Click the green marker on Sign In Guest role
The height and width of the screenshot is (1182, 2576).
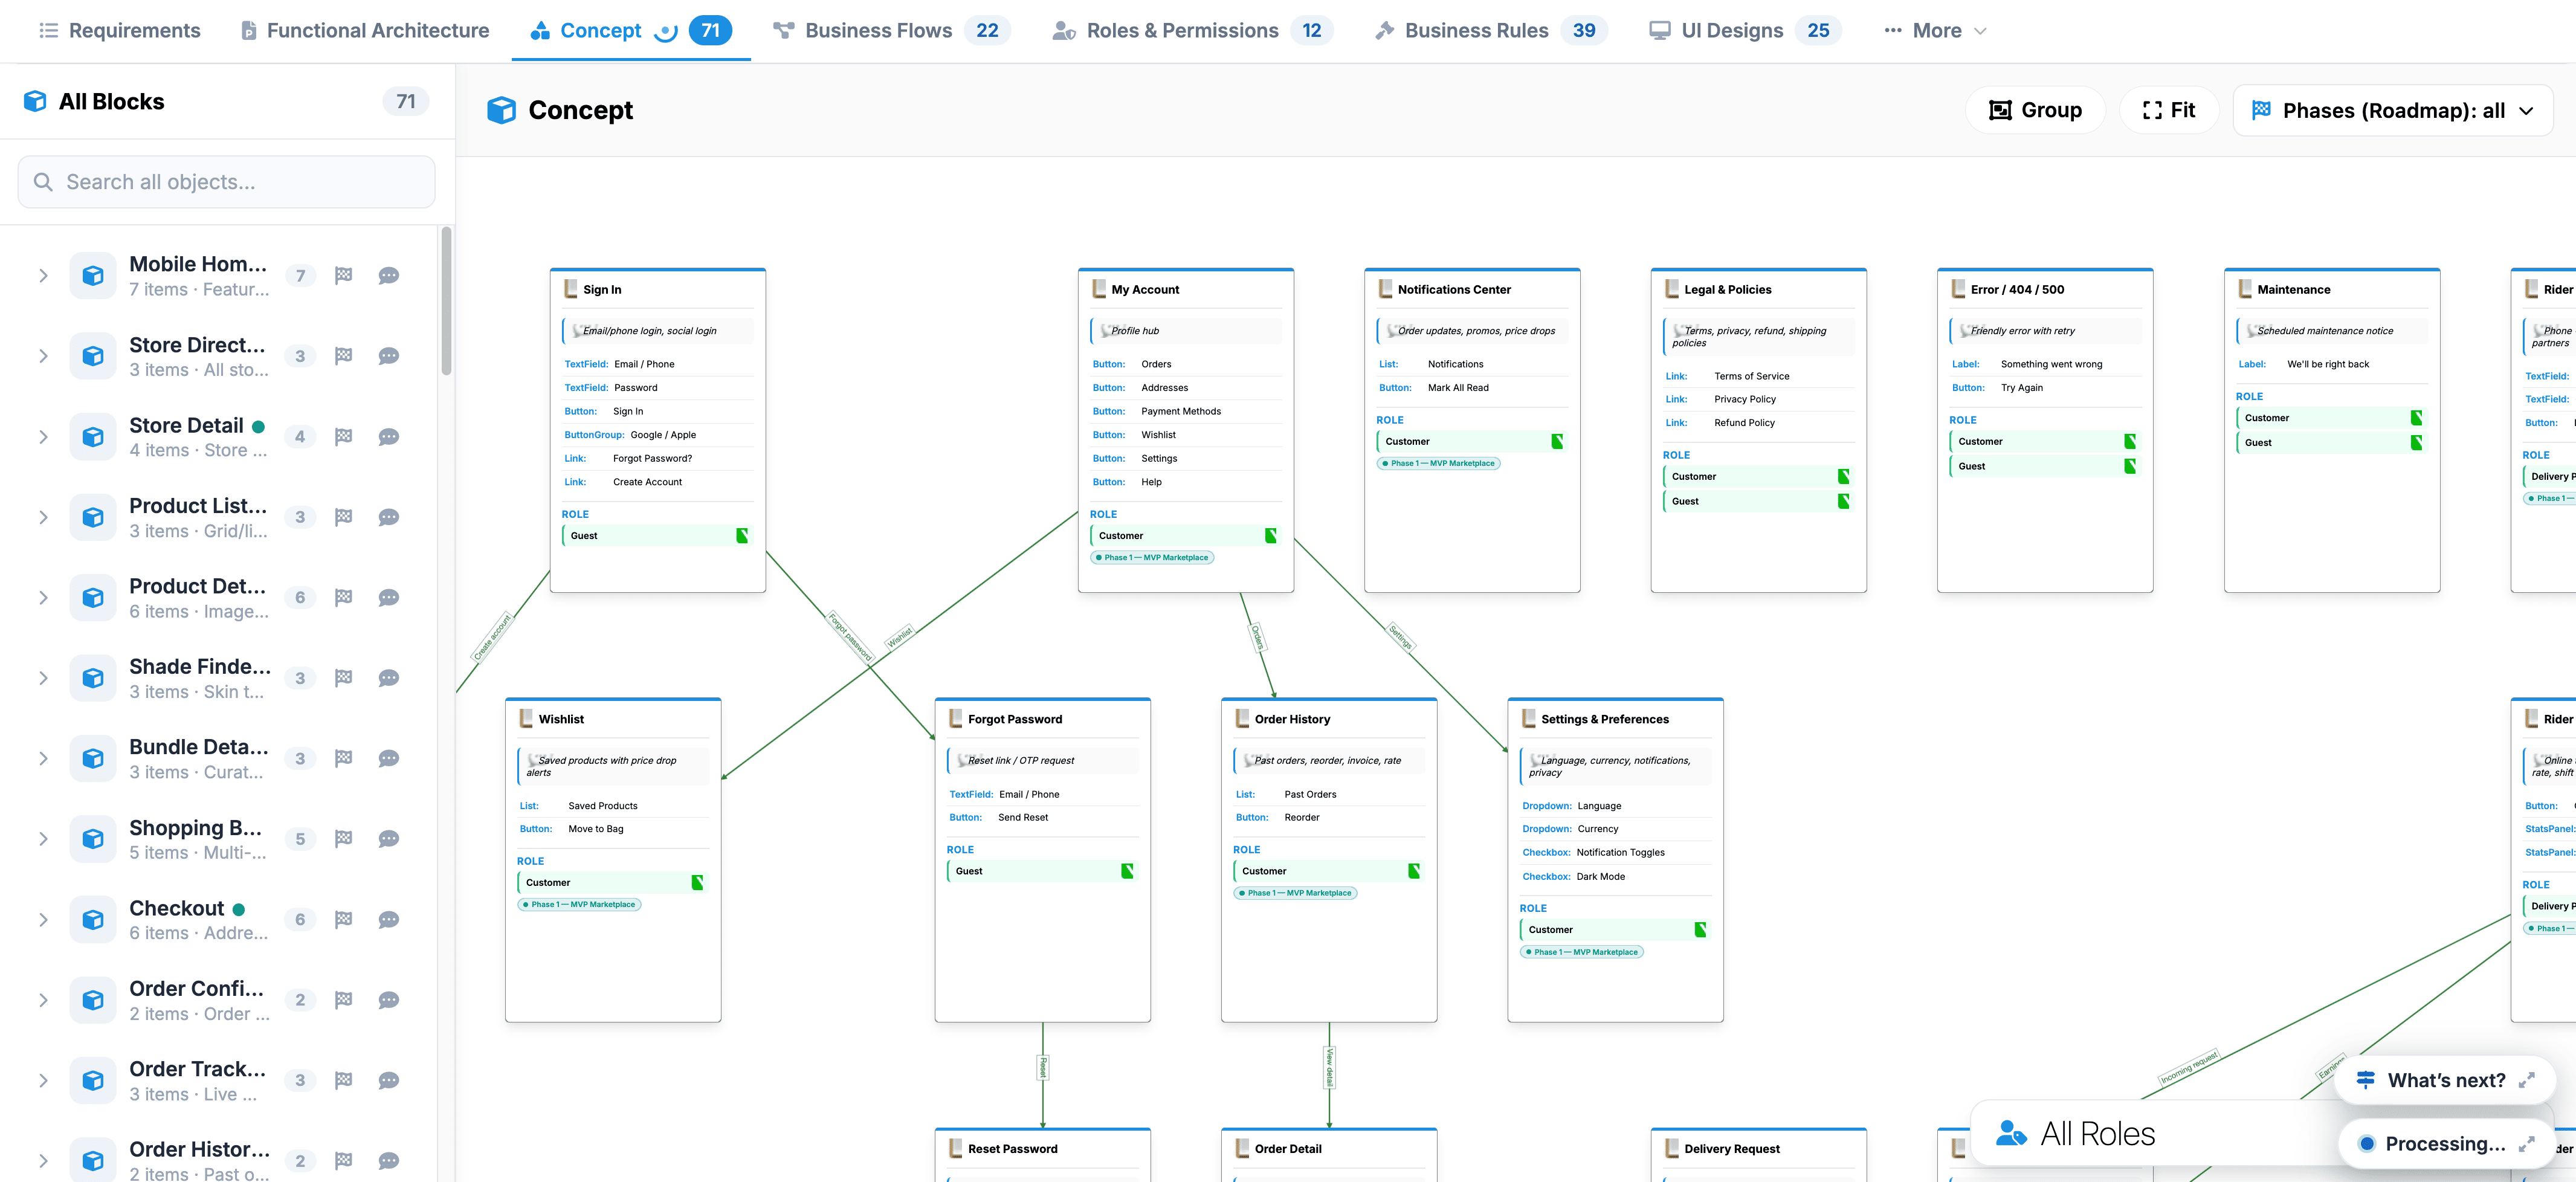(x=742, y=536)
